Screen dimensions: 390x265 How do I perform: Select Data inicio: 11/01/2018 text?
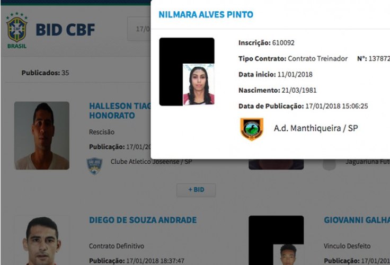tap(276, 74)
